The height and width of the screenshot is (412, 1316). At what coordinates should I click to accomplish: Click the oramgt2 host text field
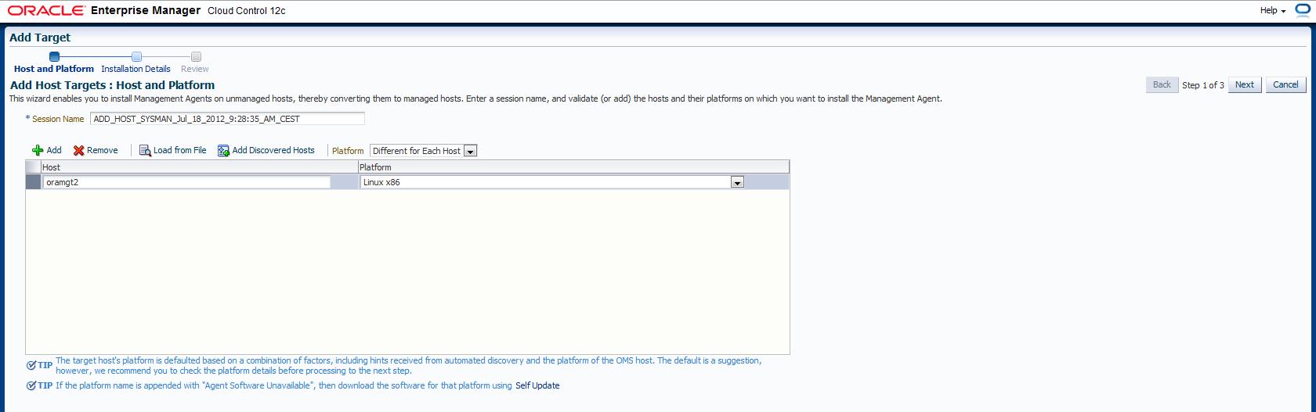[186, 182]
